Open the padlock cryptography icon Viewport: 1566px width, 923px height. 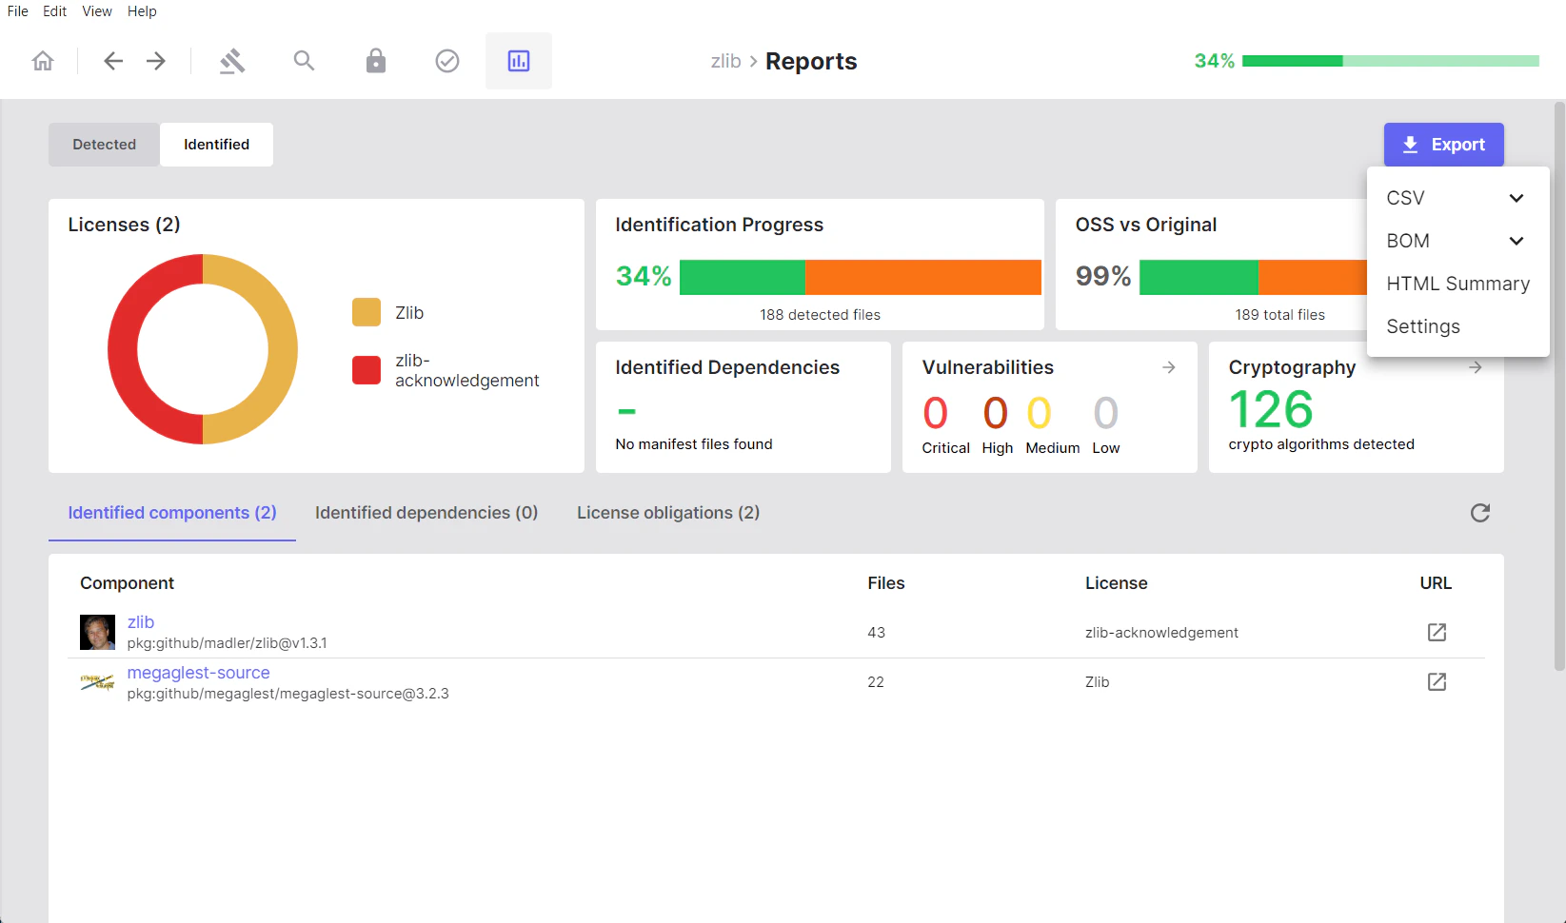[x=376, y=61]
